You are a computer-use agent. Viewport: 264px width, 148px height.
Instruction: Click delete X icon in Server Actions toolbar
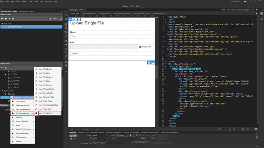coord(9,19)
